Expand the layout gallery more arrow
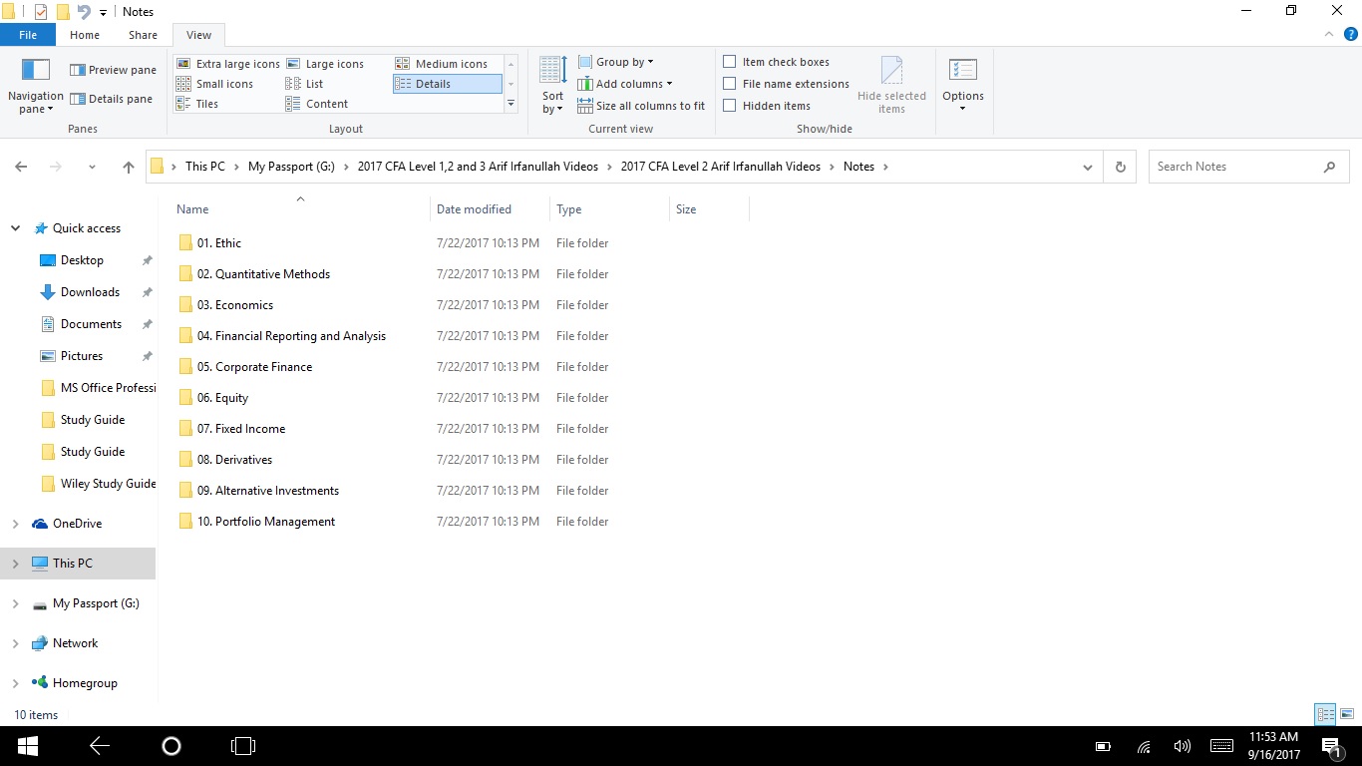Viewport: 1362px width, 766px height. pyautogui.click(x=511, y=104)
